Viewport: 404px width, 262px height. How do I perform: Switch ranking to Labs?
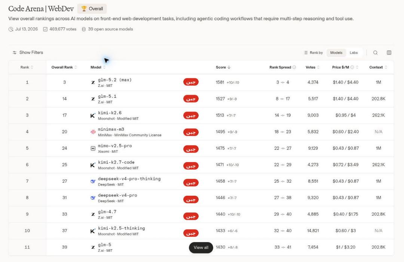pyautogui.click(x=353, y=52)
